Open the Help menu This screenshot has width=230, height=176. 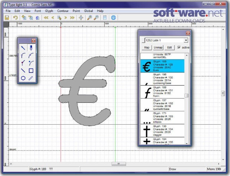tap(100, 11)
